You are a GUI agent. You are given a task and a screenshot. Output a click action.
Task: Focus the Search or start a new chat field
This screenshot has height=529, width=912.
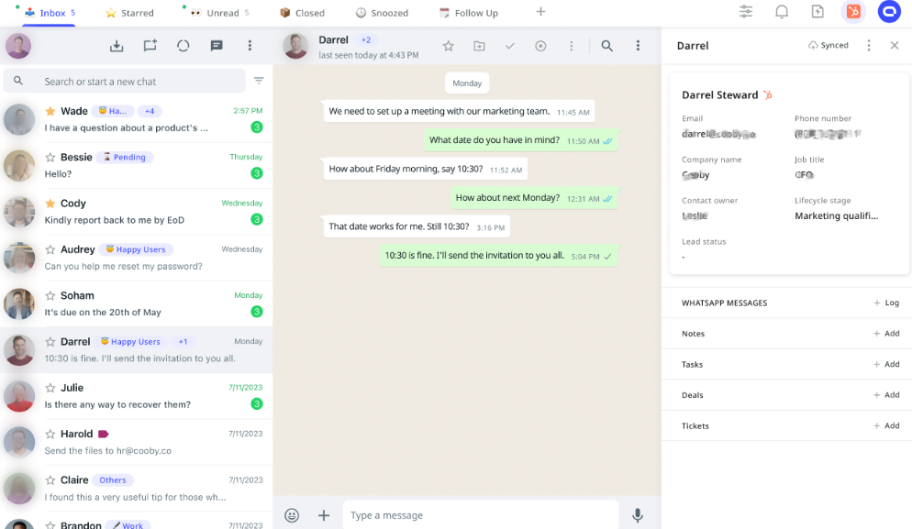tap(125, 82)
